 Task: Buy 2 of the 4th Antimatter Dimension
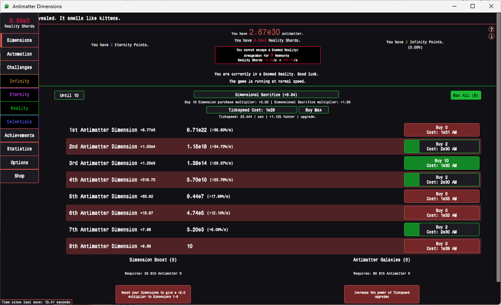442,180
